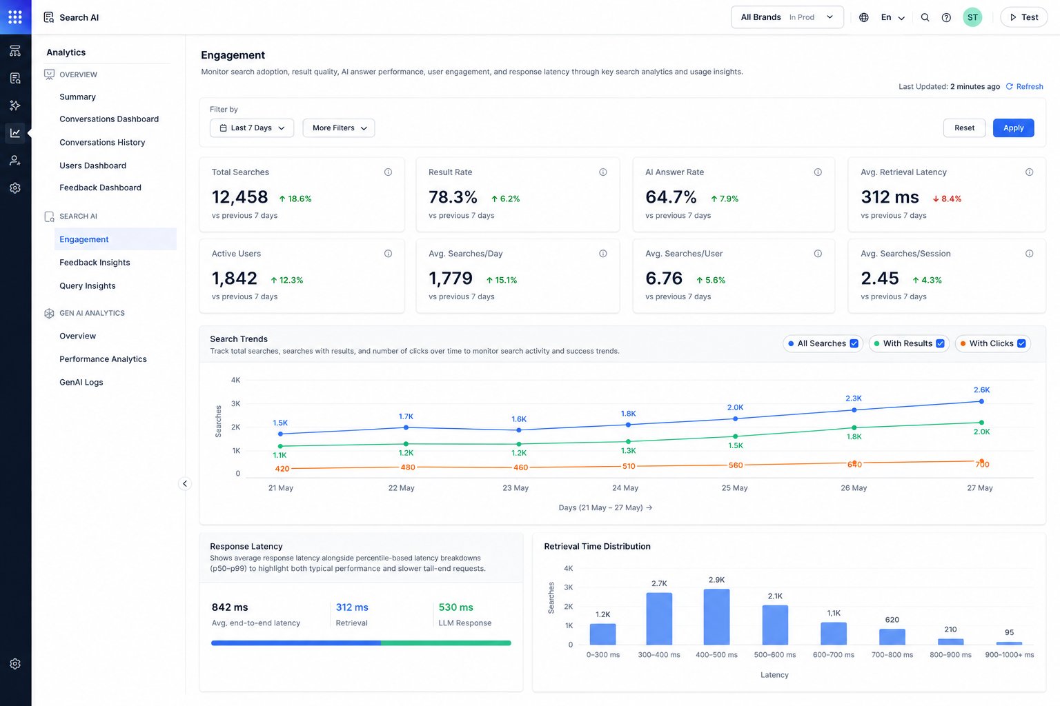Open the Summary page

point(77,97)
